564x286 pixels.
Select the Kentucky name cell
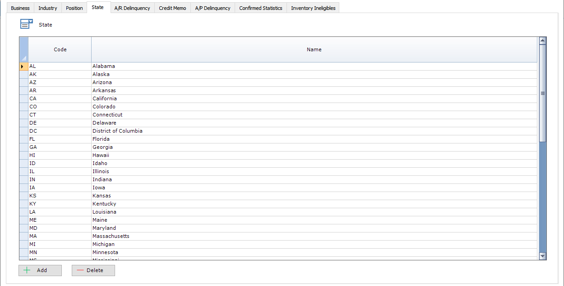[x=314, y=204]
